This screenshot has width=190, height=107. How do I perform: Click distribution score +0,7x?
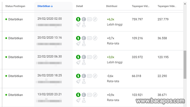point(110,38)
